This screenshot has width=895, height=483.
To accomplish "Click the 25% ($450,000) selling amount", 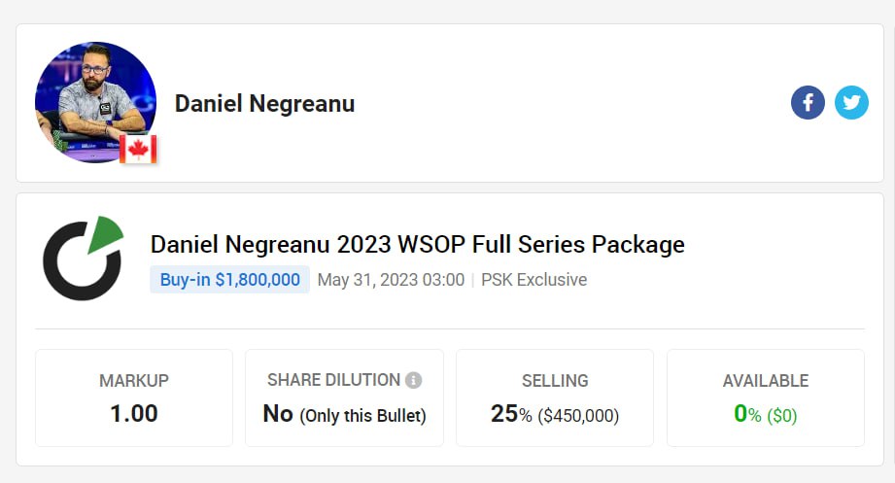I will pos(555,414).
